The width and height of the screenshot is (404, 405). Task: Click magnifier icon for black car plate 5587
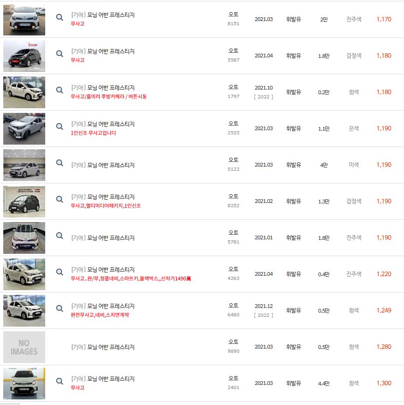60,54
